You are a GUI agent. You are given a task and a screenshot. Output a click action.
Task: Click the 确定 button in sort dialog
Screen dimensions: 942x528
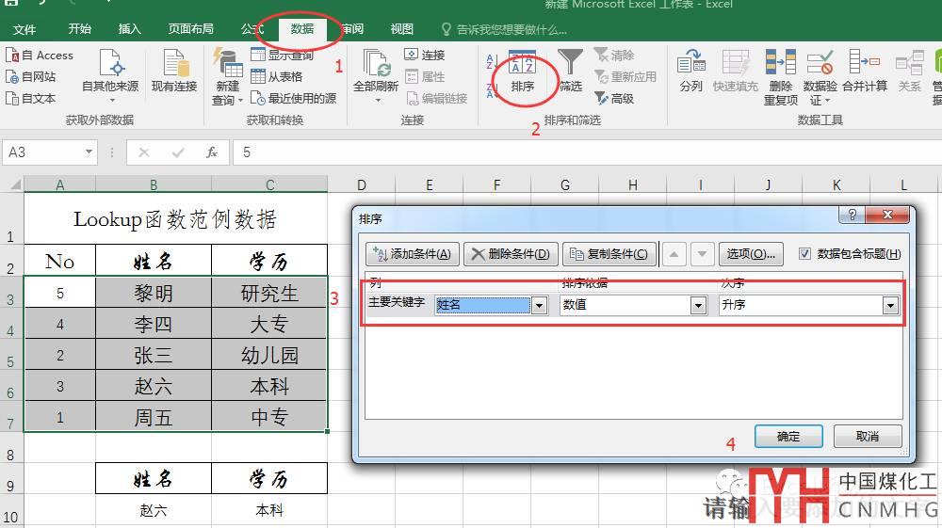coord(788,437)
